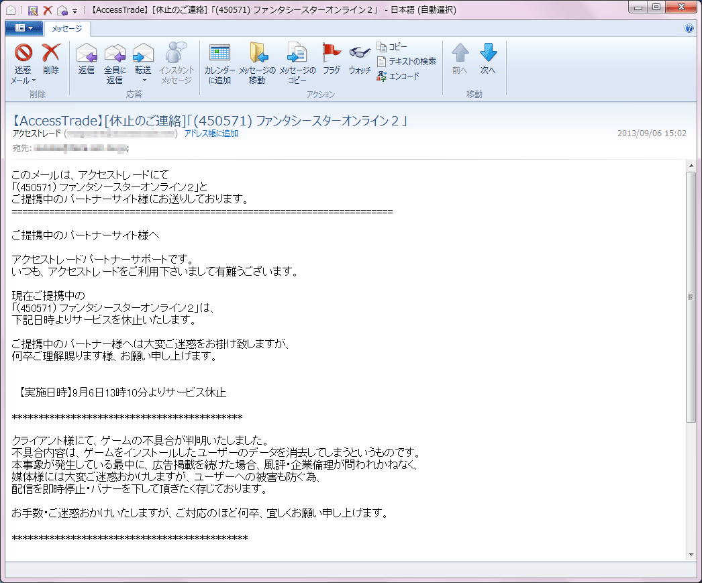Image resolution: width=702 pixels, height=583 pixels.
Task: Click the body line ending ファンタシースターオンライン2」は、
Action: pos(113,308)
